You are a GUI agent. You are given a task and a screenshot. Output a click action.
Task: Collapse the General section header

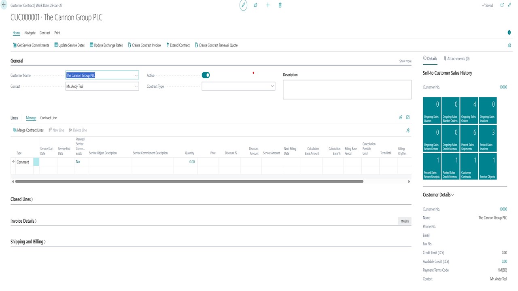click(17, 61)
